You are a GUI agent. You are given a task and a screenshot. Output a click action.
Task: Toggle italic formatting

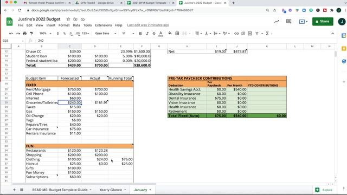147,34
